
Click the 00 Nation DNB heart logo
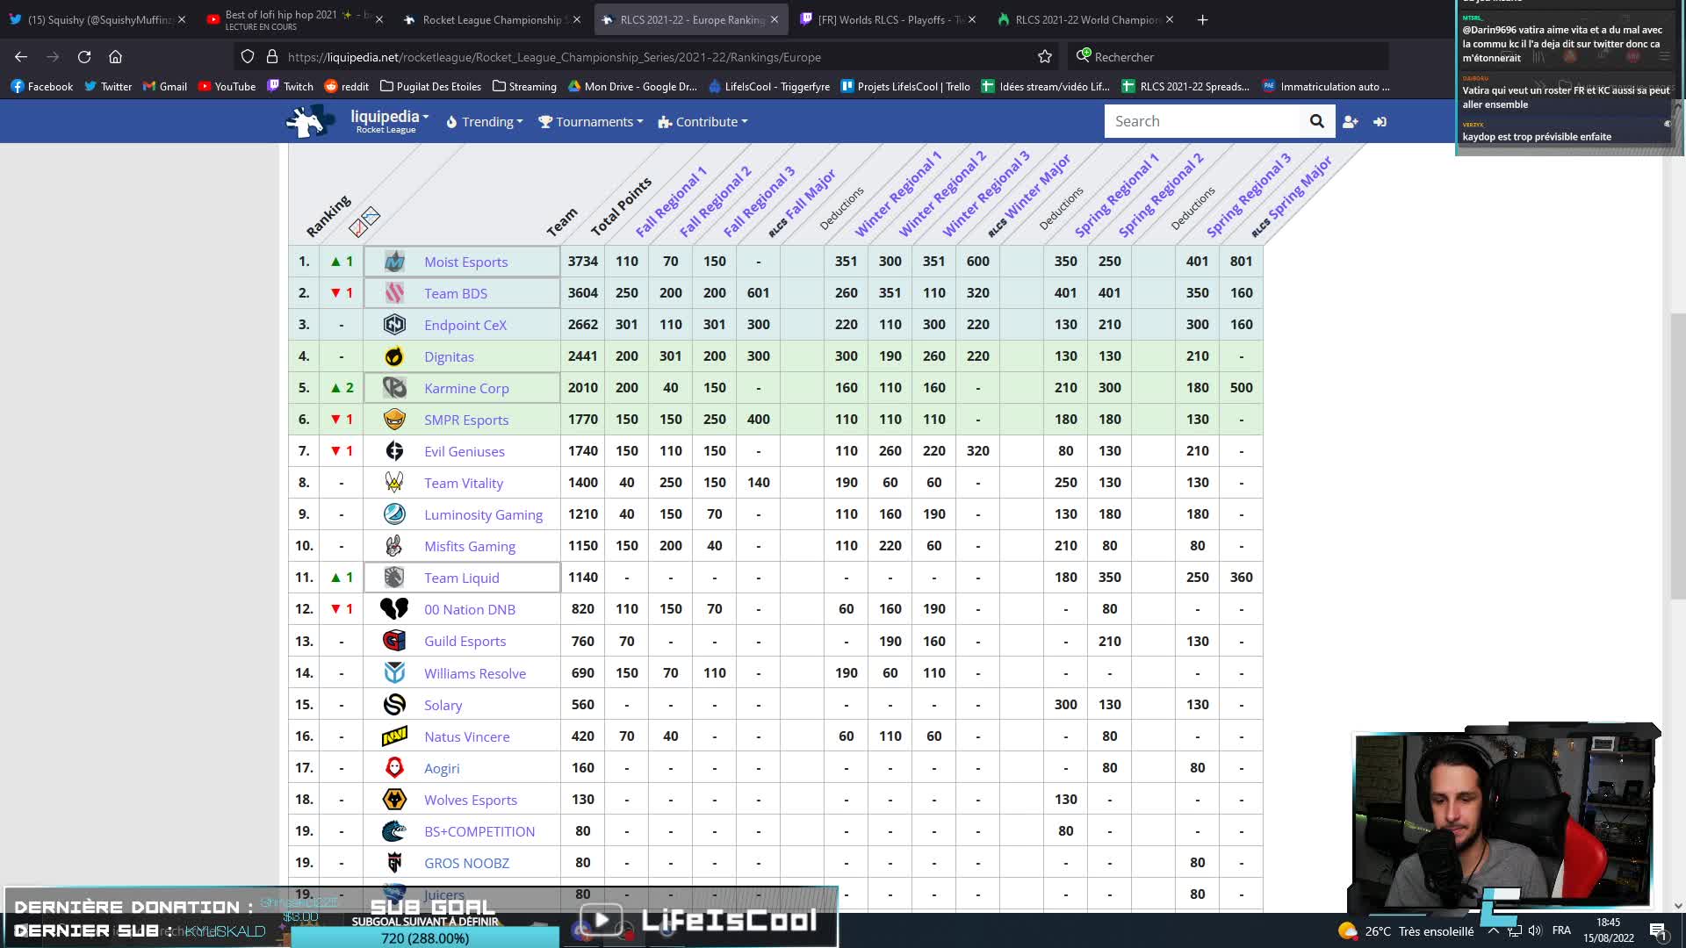(394, 609)
